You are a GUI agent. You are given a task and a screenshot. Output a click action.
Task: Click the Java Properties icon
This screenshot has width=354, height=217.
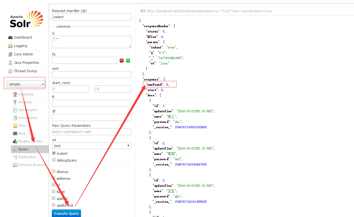point(10,63)
